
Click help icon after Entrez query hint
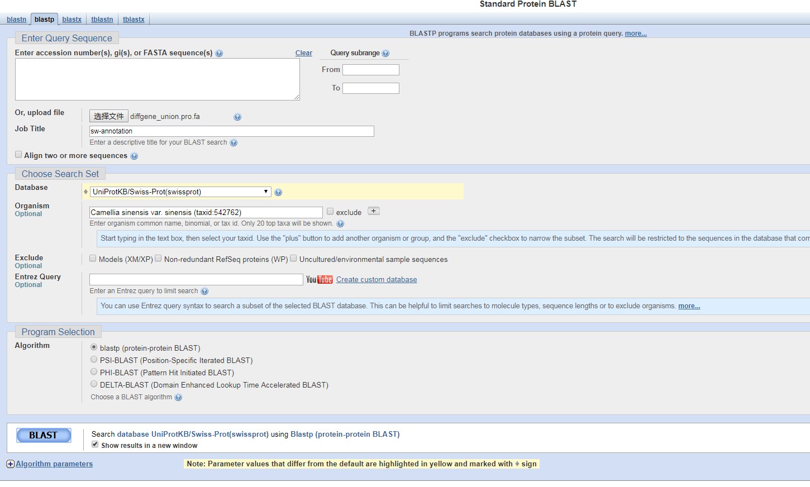coord(204,292)
